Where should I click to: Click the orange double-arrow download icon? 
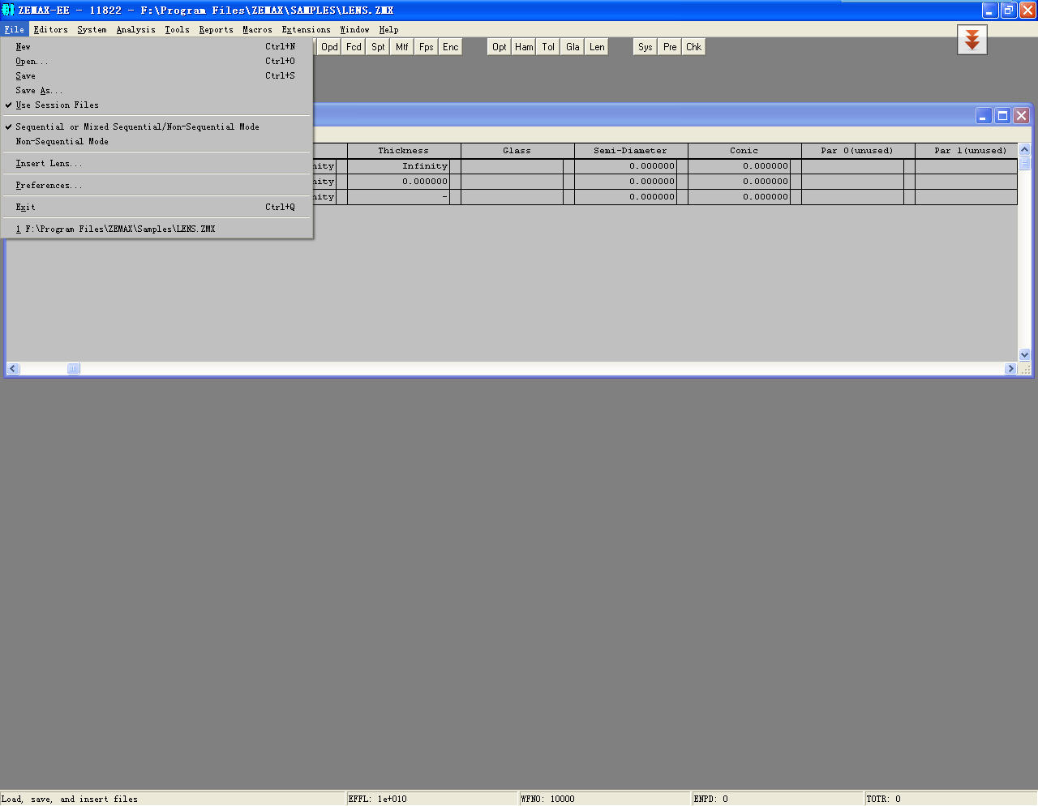[972, 40]
